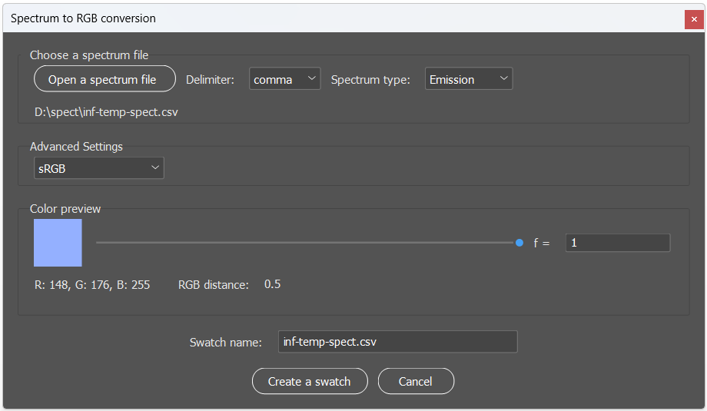Click the Spectrum type: label

[370, 80]
